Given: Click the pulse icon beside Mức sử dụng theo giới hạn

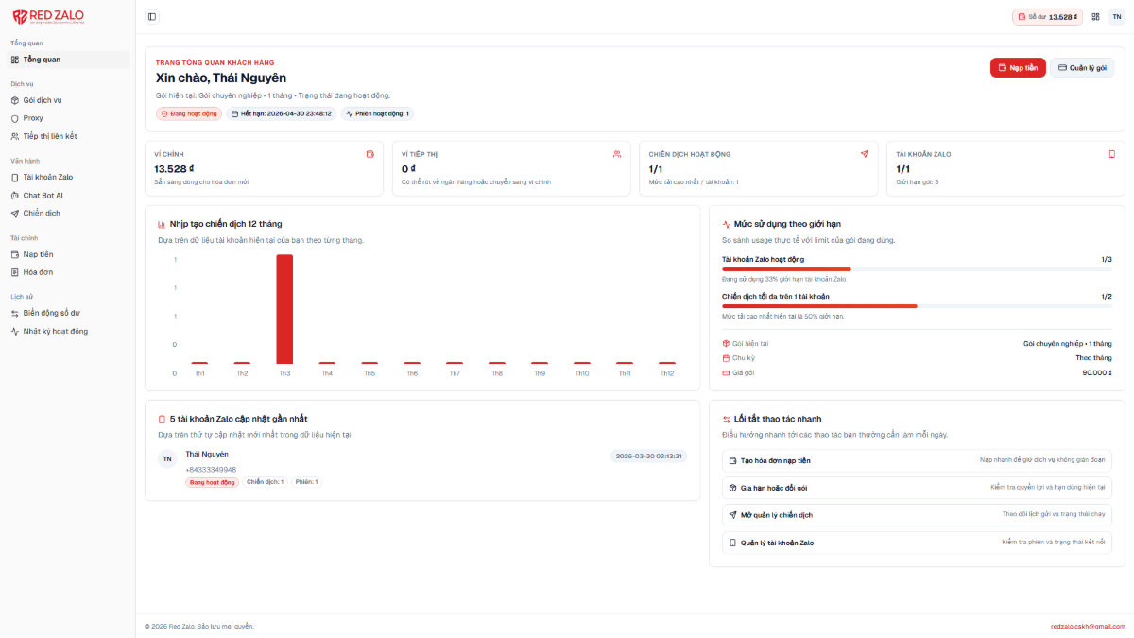Looking at the screenshot, I should coord(726,224).
